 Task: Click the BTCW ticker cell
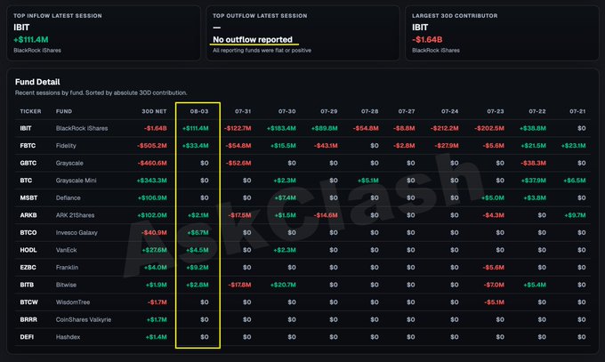click(29, 302)
